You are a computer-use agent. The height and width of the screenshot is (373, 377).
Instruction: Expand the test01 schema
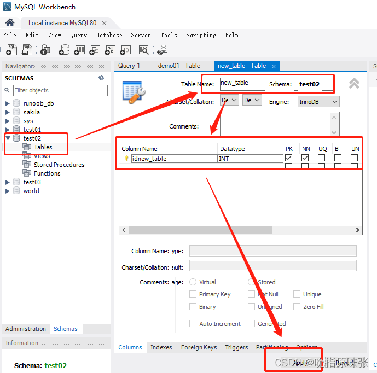tap(8, 130)
